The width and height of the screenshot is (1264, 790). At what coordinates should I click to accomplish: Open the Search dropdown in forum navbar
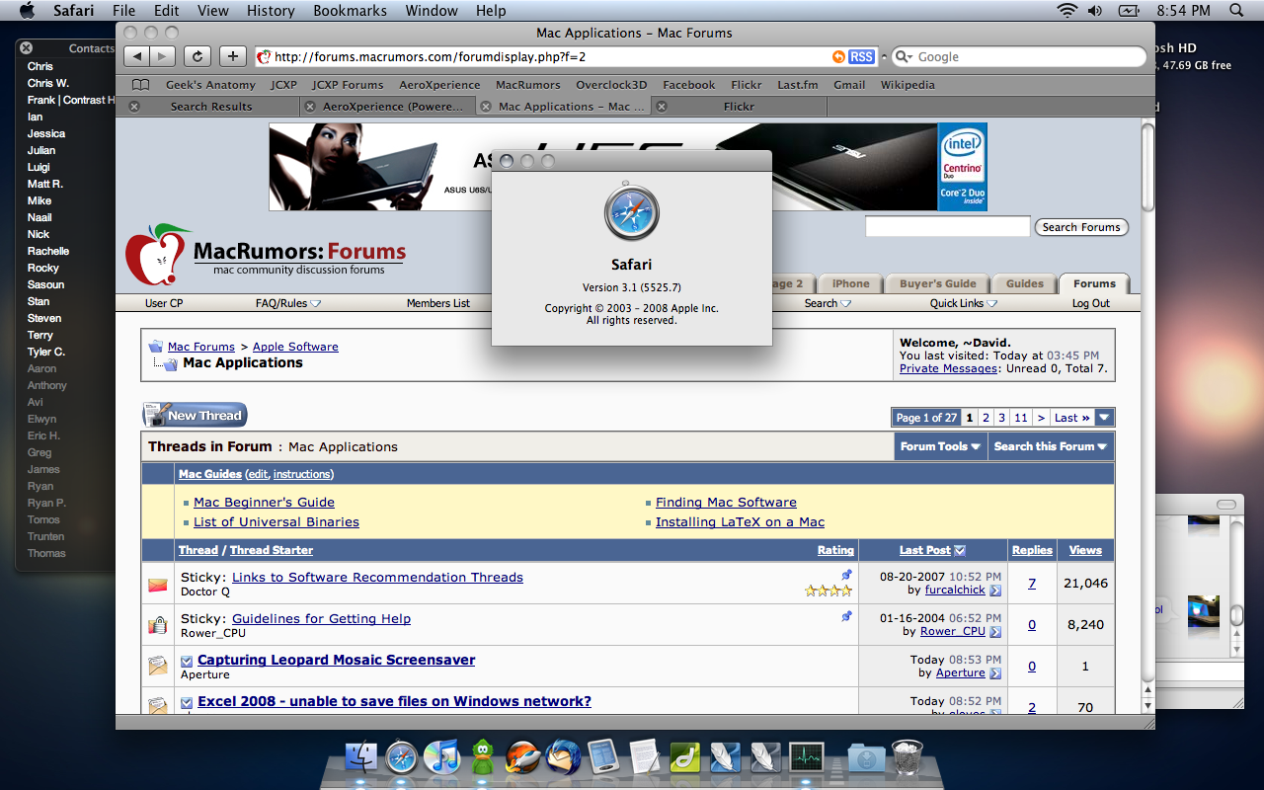(x=828, y=303)
